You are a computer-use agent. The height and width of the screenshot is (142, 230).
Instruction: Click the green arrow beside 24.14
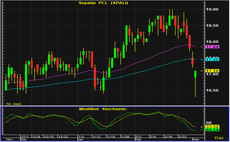[x=202, y=130]
